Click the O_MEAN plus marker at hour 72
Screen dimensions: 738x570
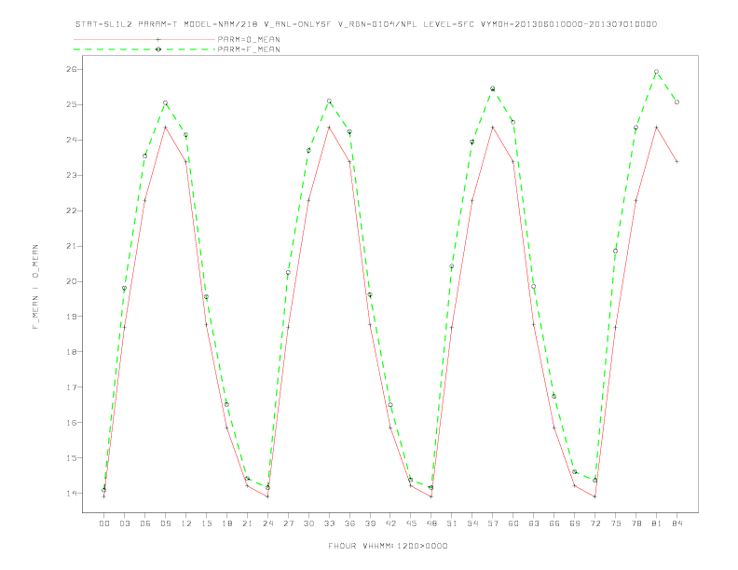pos(594,496)
